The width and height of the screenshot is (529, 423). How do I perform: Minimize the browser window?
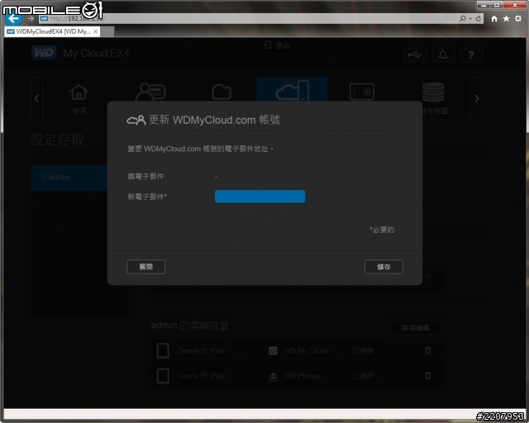coord(484,5)
